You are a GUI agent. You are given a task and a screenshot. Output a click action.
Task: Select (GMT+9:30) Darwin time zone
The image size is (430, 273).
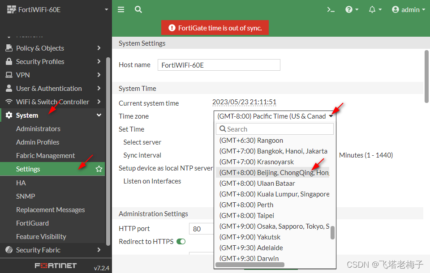(249, 258)
